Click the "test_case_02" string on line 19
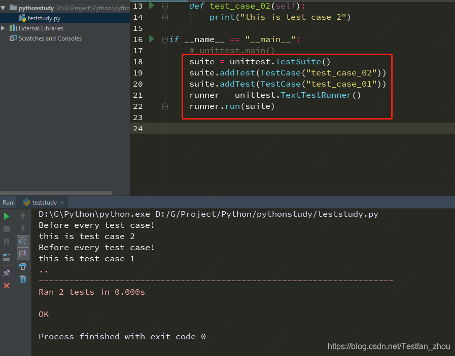The height and width of the screenshot is (356, 455). tap(341, 73)
